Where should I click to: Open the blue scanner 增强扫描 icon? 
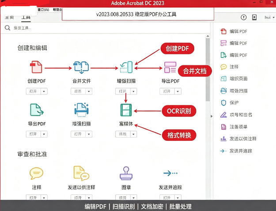pyautogui.click(x=81, y=110)
